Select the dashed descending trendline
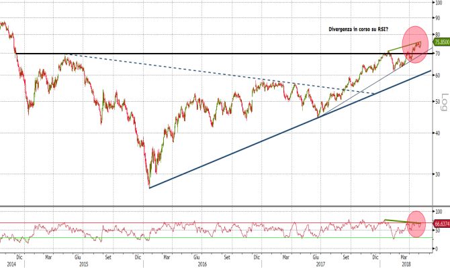The height and width of the screenshot is (268, 450). coord(221,74)
